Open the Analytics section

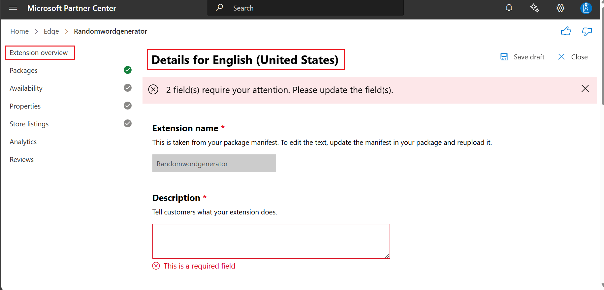(23, 142)
